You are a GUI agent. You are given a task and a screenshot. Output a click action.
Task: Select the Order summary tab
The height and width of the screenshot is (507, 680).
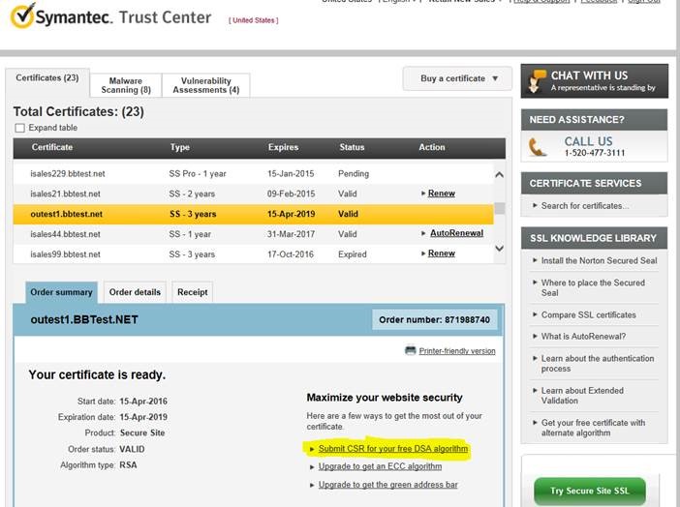point(62,292)
